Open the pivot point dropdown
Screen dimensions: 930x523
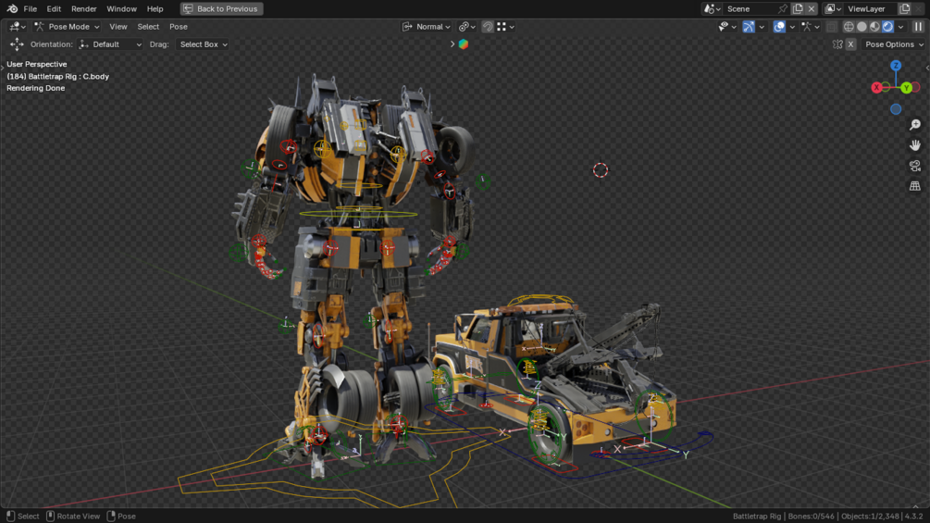point(467,27)
